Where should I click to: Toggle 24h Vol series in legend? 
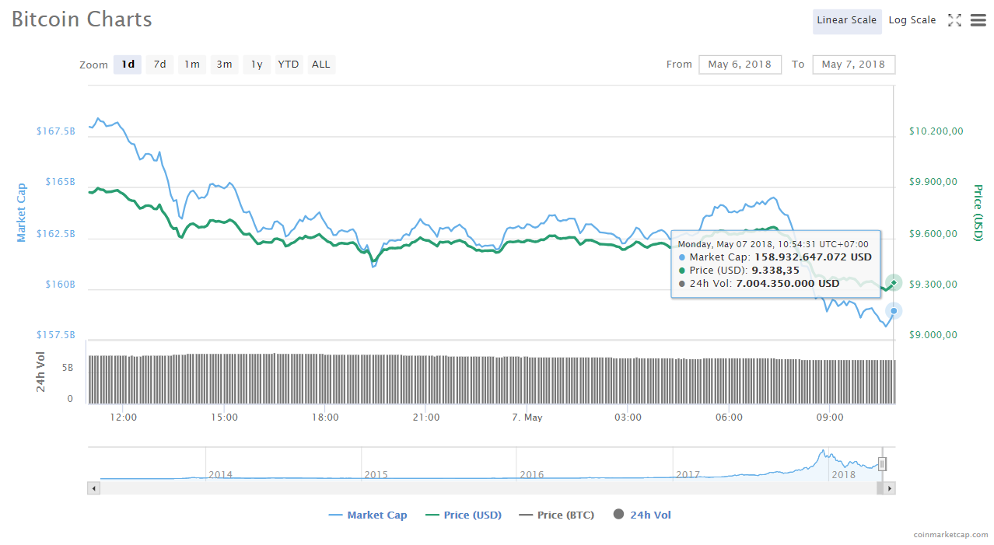[x=642, y=515]
